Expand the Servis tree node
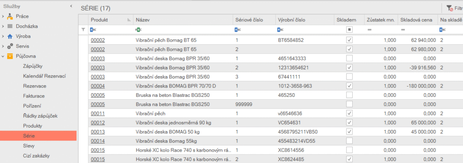 3,46
